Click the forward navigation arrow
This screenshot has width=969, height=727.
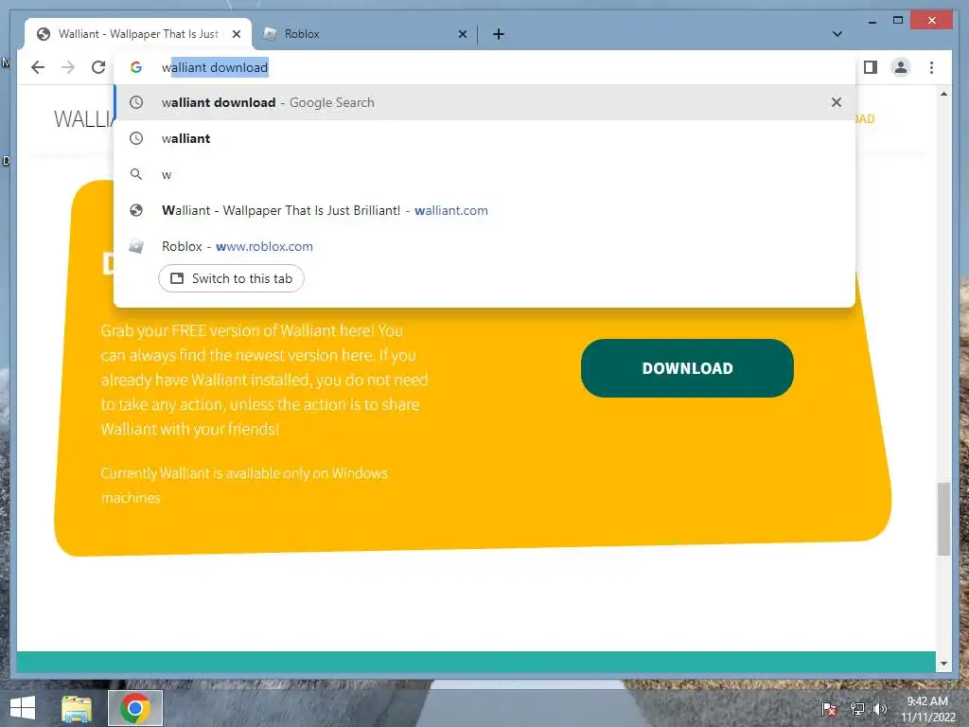(x=68, y=67)
